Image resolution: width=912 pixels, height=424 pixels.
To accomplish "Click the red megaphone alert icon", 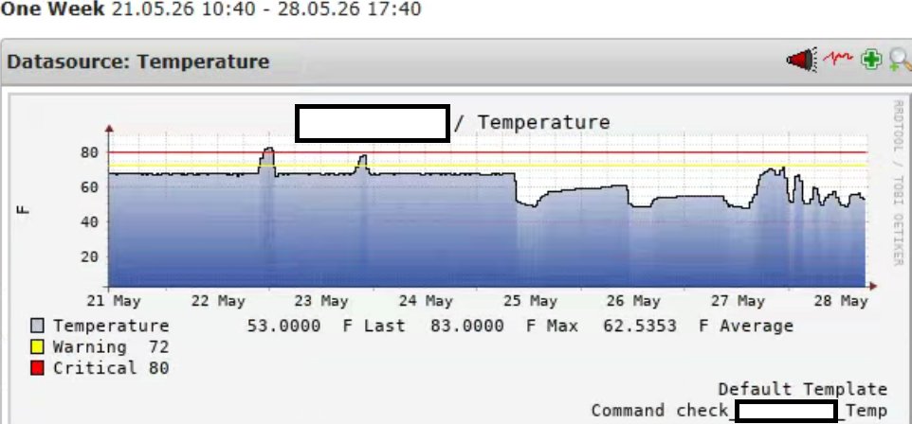I will 801,60.
